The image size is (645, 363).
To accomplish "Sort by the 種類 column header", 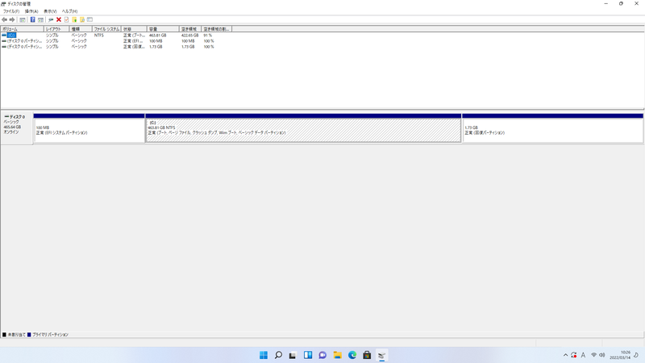I will pyautogui.click(x=81, y=29).
